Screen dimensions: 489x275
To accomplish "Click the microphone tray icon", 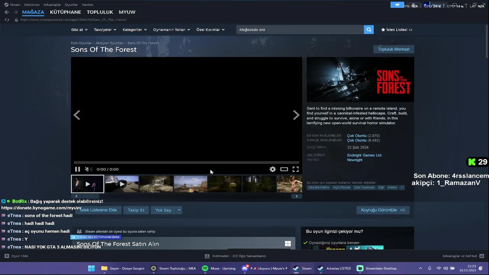I will pos(430,268).
